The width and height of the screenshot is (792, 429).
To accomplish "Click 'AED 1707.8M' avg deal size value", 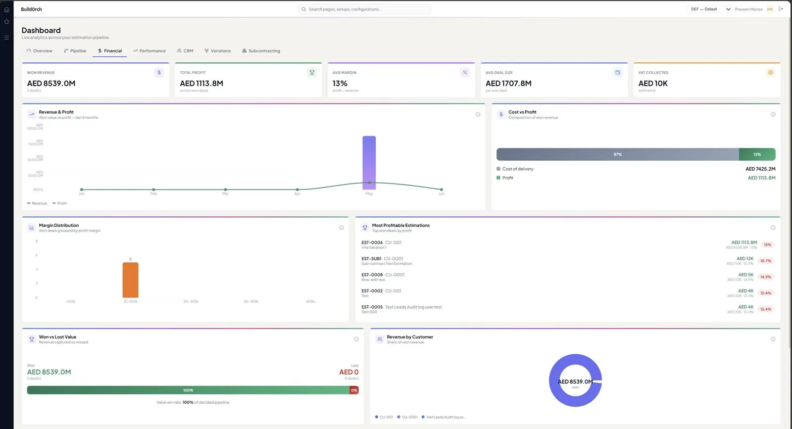I will pos(508,84).
